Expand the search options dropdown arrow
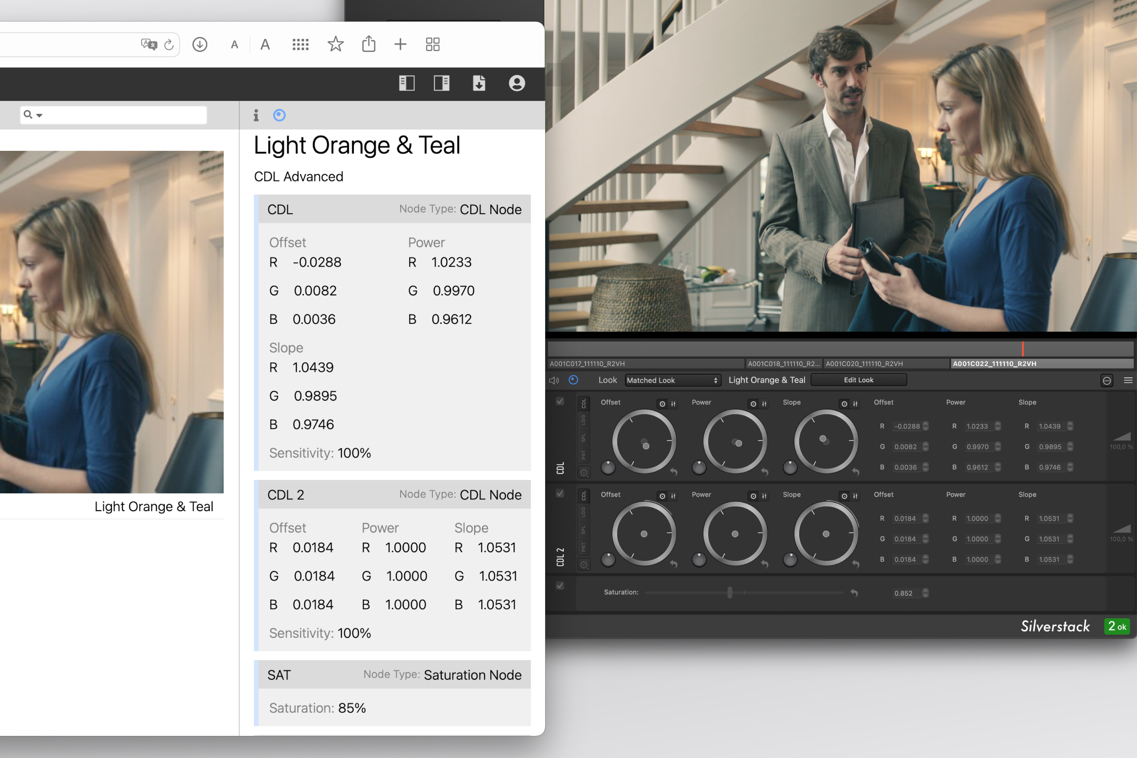The width and height of the screenshot is (1137, 758). (x=39, y=115)
